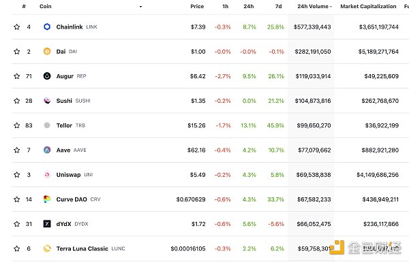Click the Aave coin logo icon
The image size is (409, 262).
click(x=47, y=150)
